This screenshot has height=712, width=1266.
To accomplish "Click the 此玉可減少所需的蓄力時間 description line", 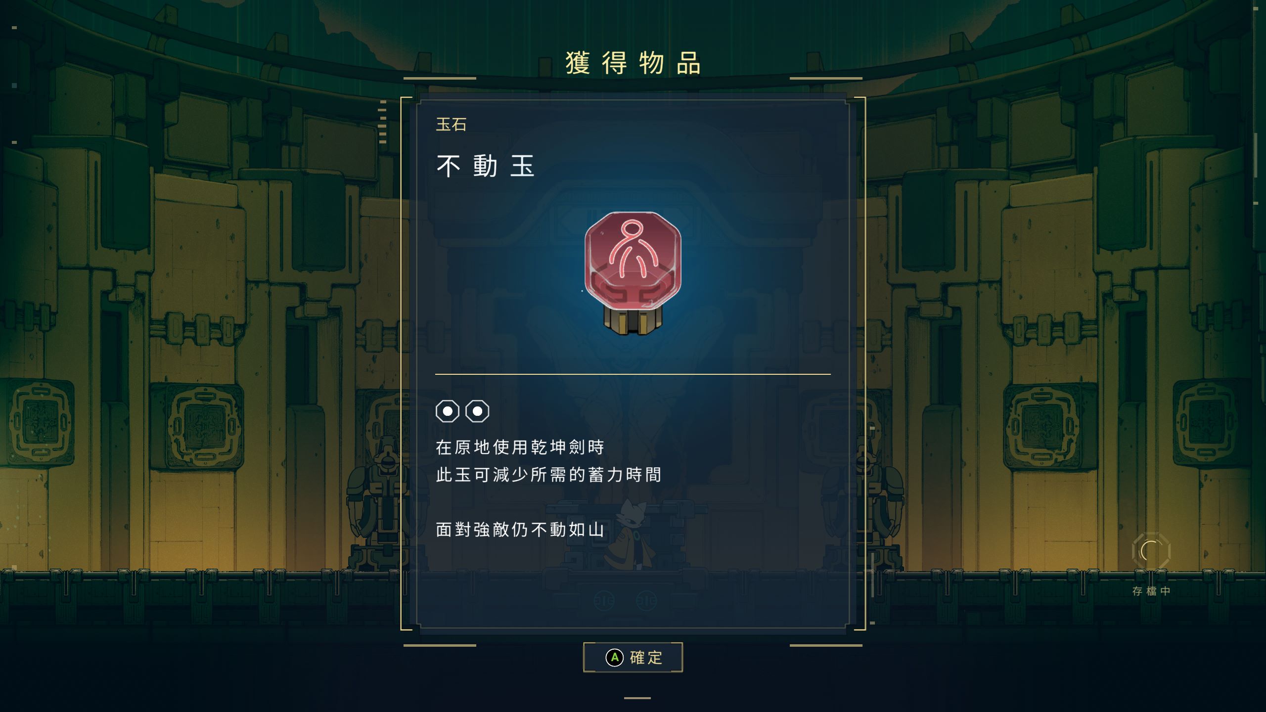I will click(548, 475).
